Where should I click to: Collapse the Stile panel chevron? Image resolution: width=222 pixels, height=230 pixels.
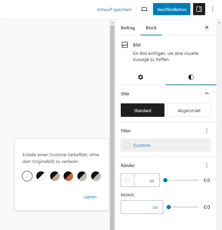(207, 93)
